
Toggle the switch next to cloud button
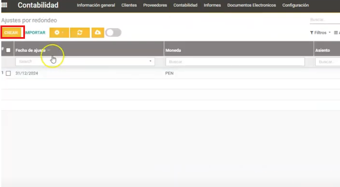[x=113, y=33]
